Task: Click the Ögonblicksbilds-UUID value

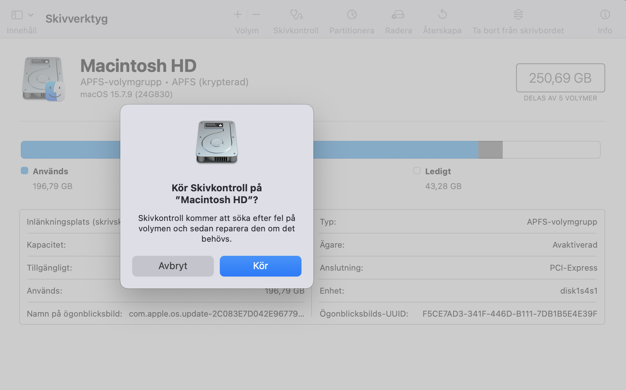Action: pos(510,314)
